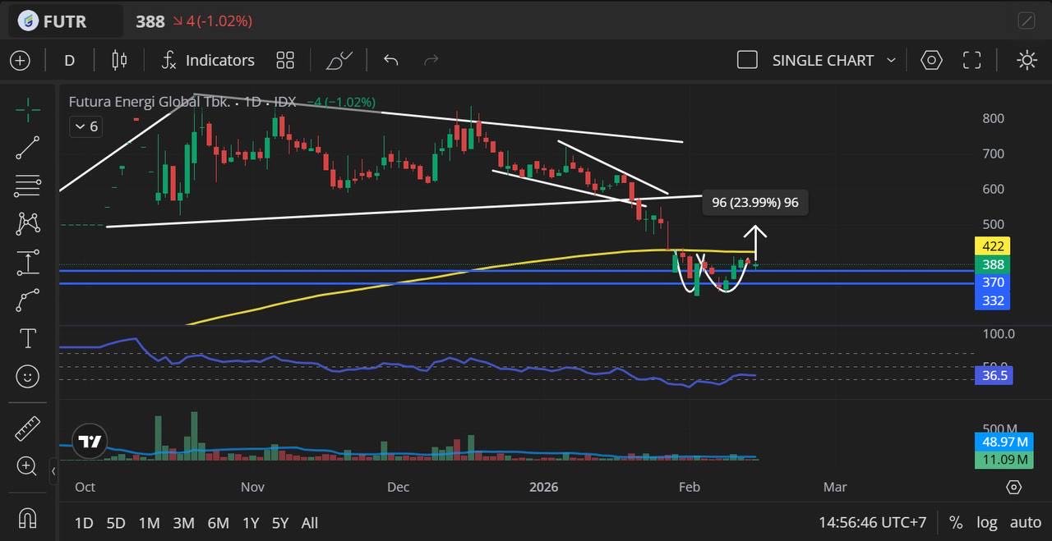Open the emoji sticker tool
Image resolution: width=1052 pixels, height=541 pixels.
tap(28, 377)
